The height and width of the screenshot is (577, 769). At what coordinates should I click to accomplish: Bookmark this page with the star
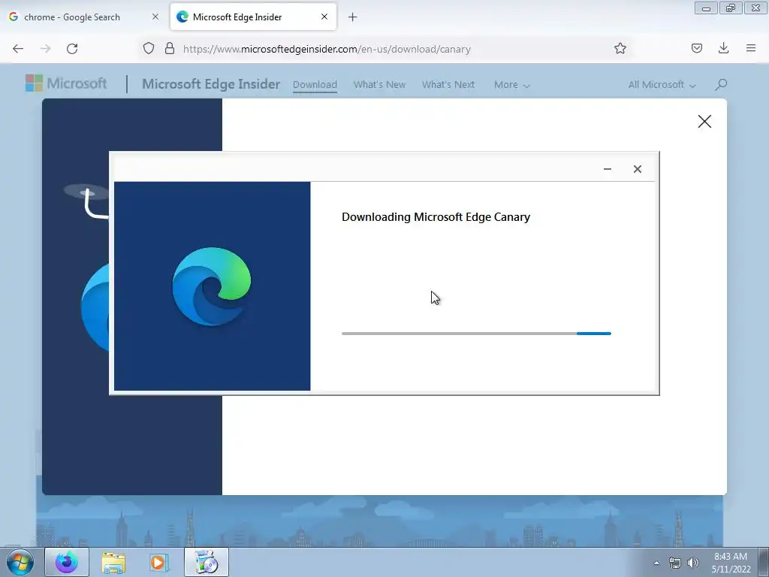[x=620, y=48]
